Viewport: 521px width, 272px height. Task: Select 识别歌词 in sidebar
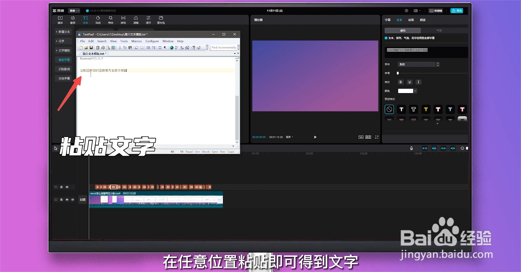pyautogui.click(x=64, y=69)
